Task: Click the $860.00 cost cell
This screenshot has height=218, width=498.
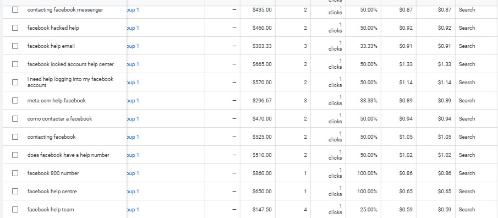Action: click(262, 173)
